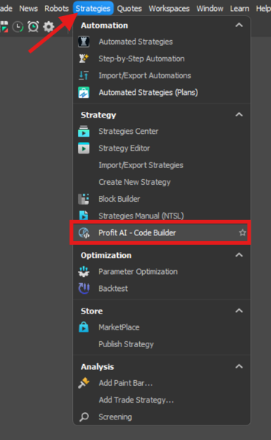Viewport: 271px width, 440px height.
Task: Favorite Profit AI - Code Builder with star
Action: (x=243, y=232)
